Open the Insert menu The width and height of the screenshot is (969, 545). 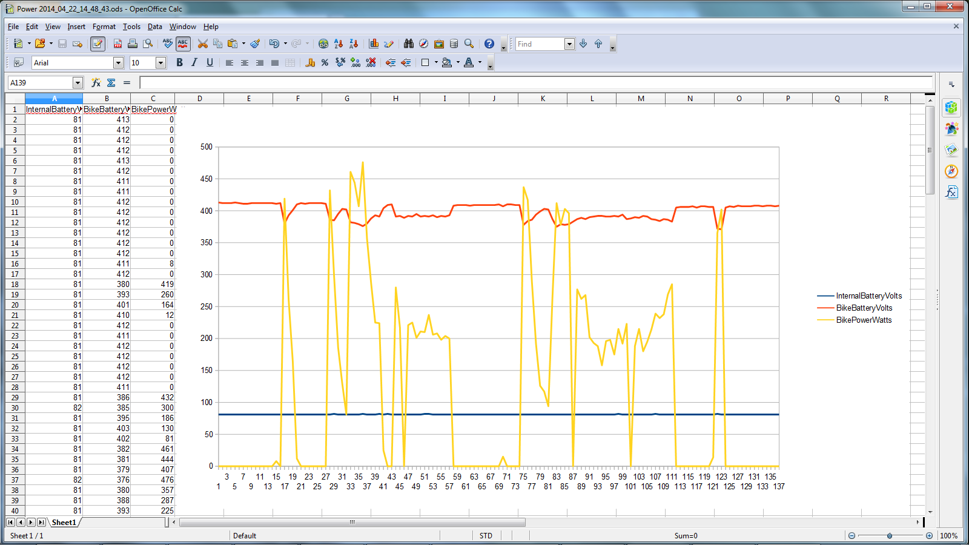tap(76, 27)
